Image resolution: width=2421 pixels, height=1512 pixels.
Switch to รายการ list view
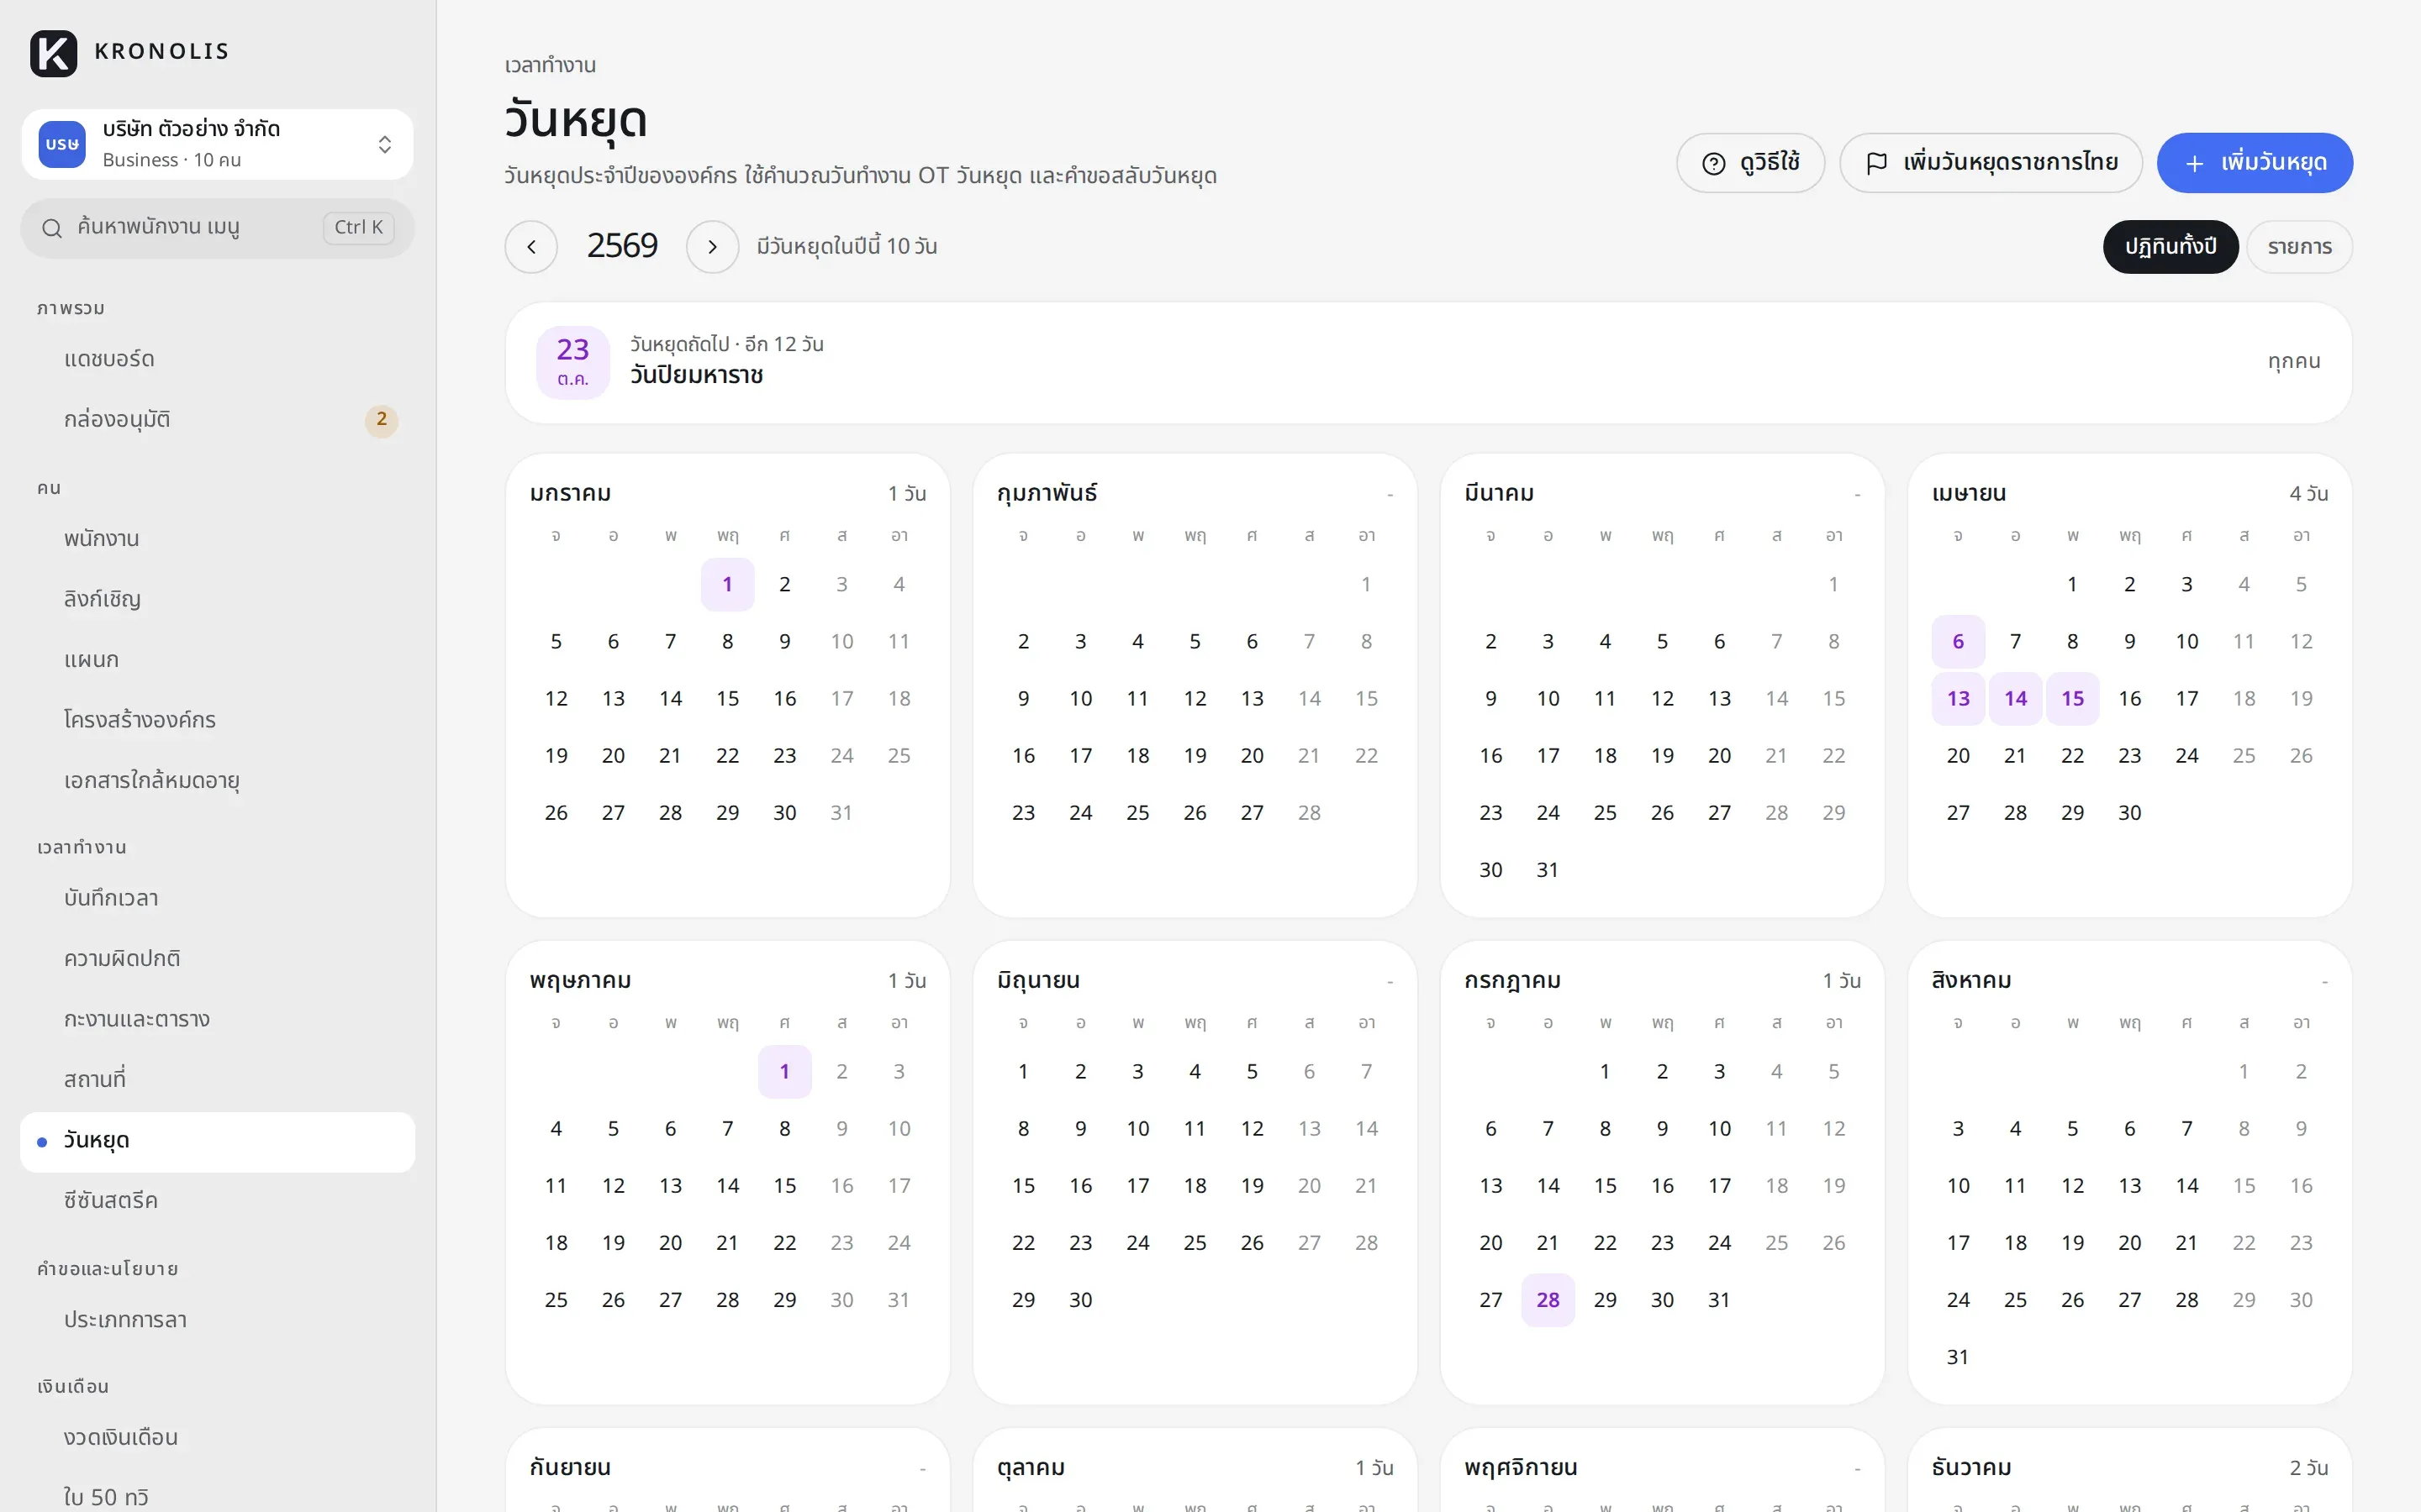click(2299, 247)
